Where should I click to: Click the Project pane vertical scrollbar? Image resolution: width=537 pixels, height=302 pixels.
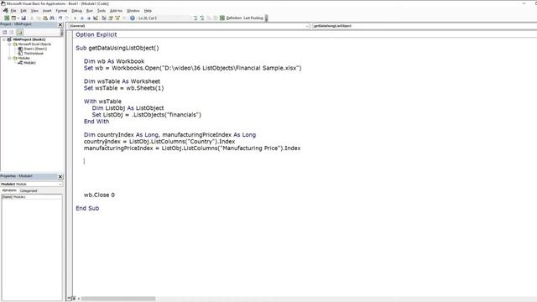click(x=61, y=33)
